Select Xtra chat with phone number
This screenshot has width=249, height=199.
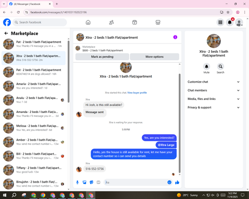pos(33,58)
